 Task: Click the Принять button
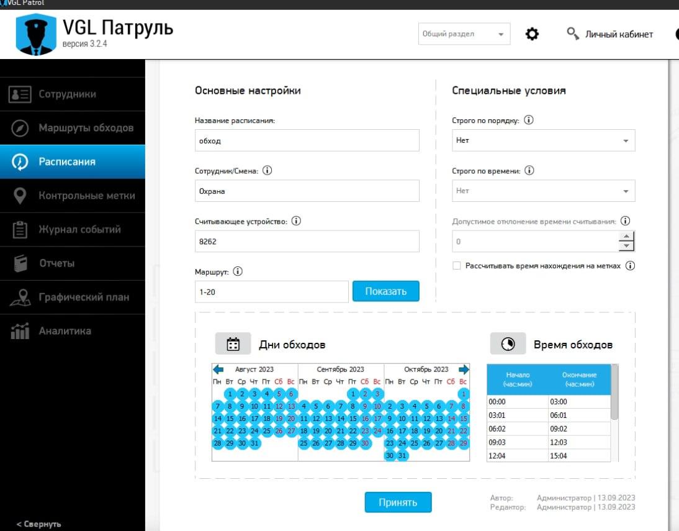tap(398, 502)
